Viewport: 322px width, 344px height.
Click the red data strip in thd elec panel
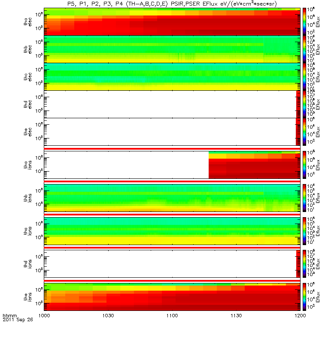tap(298, 104)
